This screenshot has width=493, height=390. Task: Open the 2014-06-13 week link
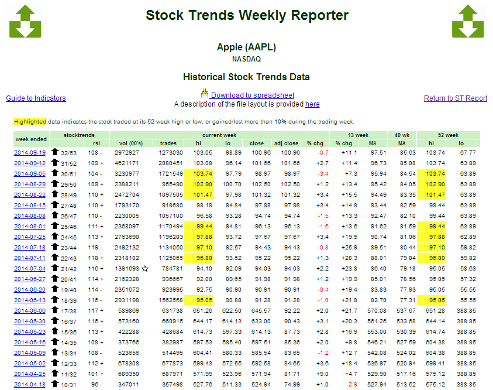[30, 300]
